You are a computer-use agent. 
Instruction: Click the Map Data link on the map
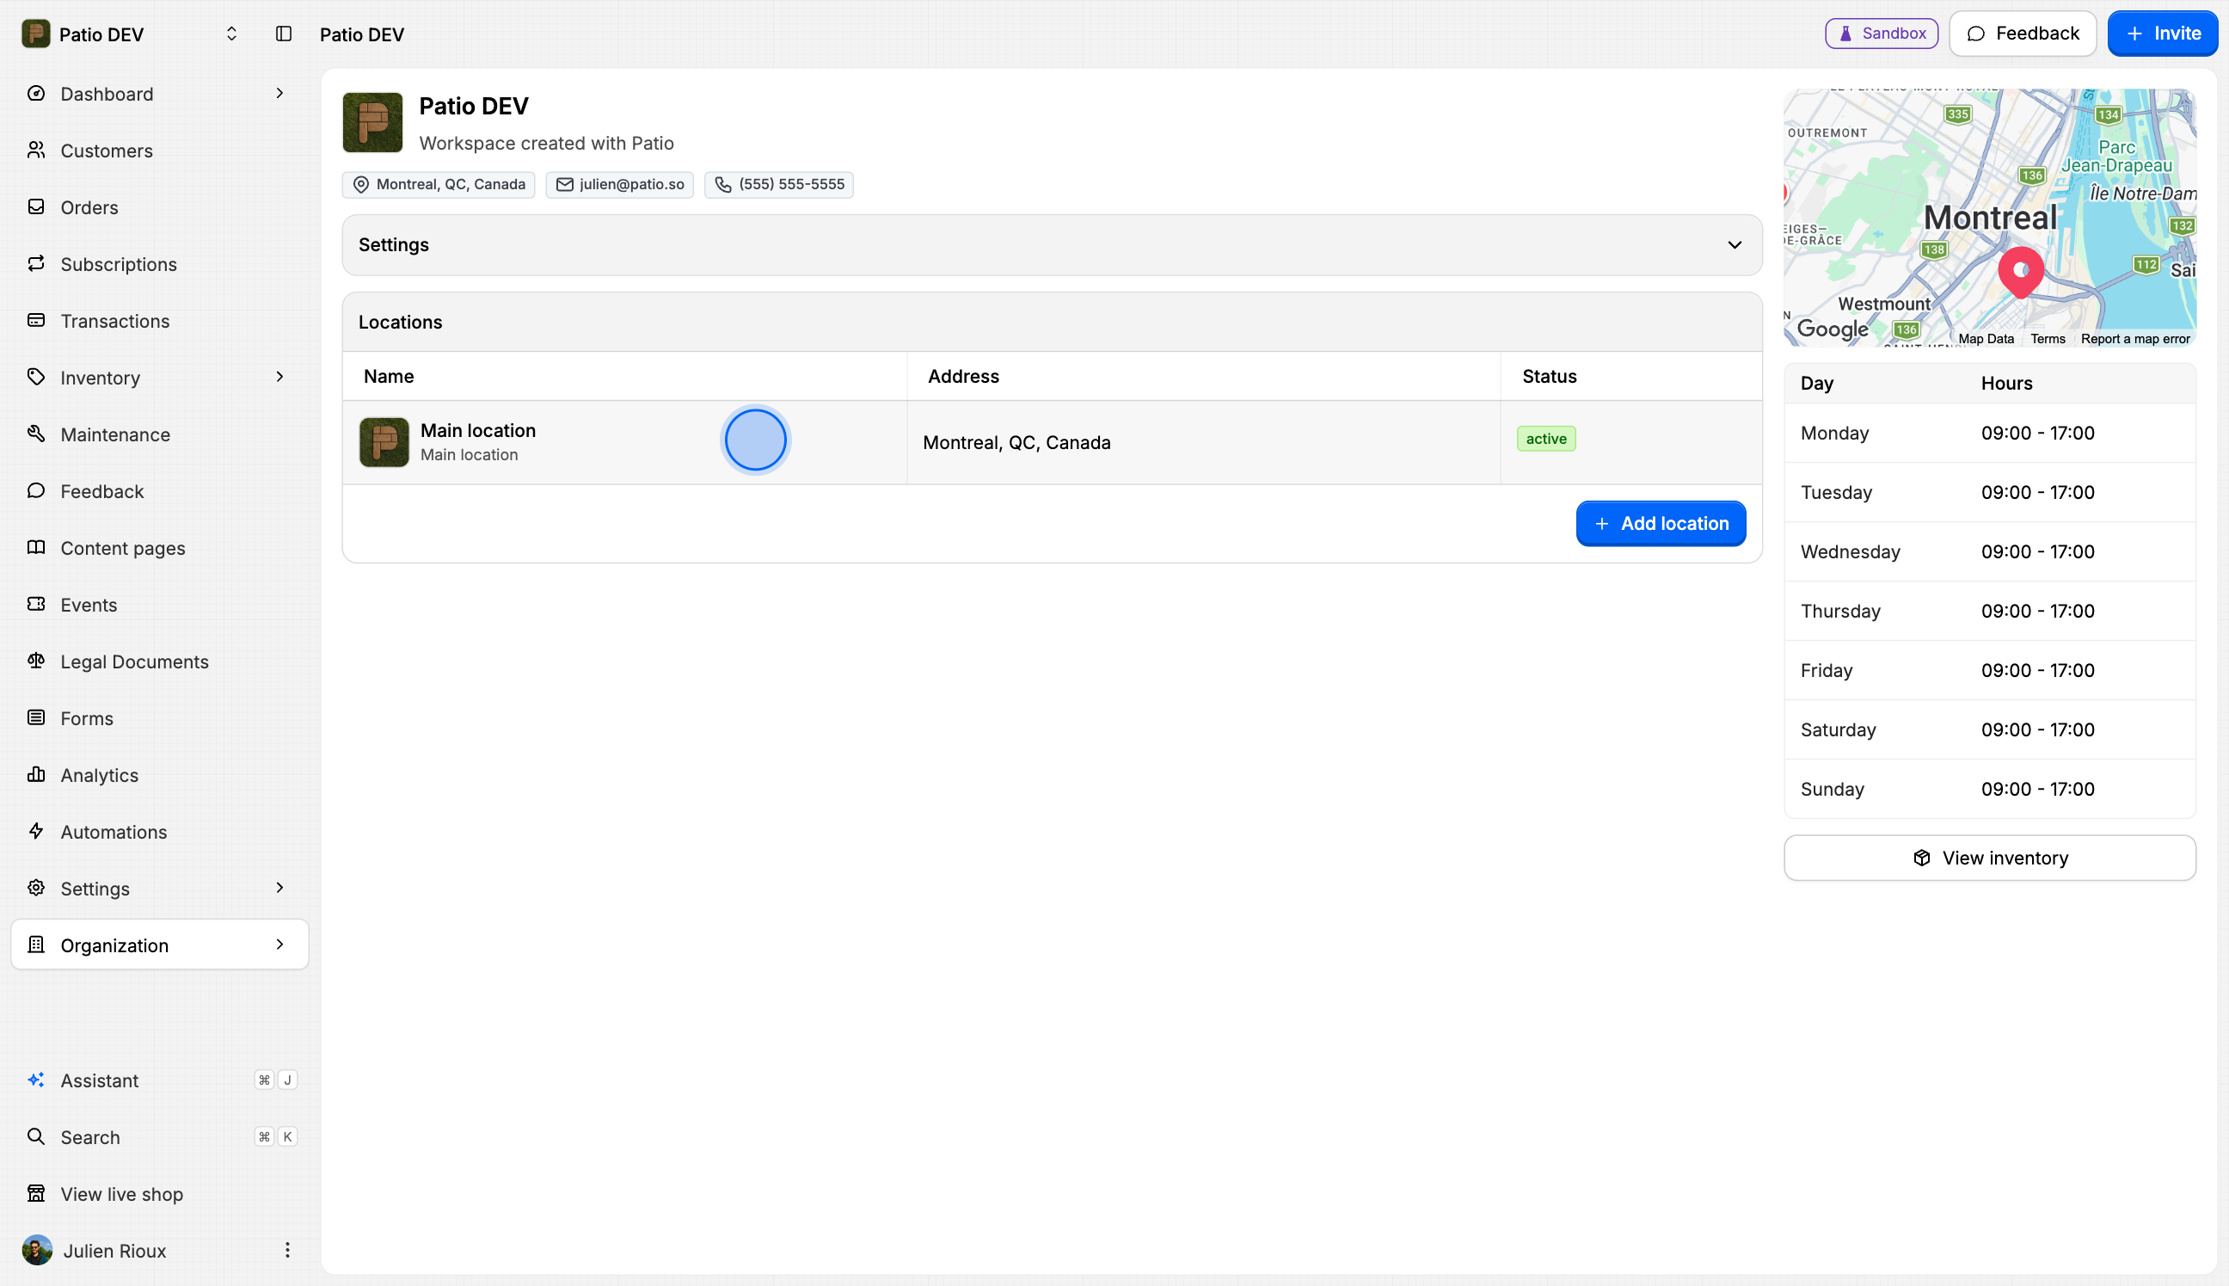tap(1986, 338)
